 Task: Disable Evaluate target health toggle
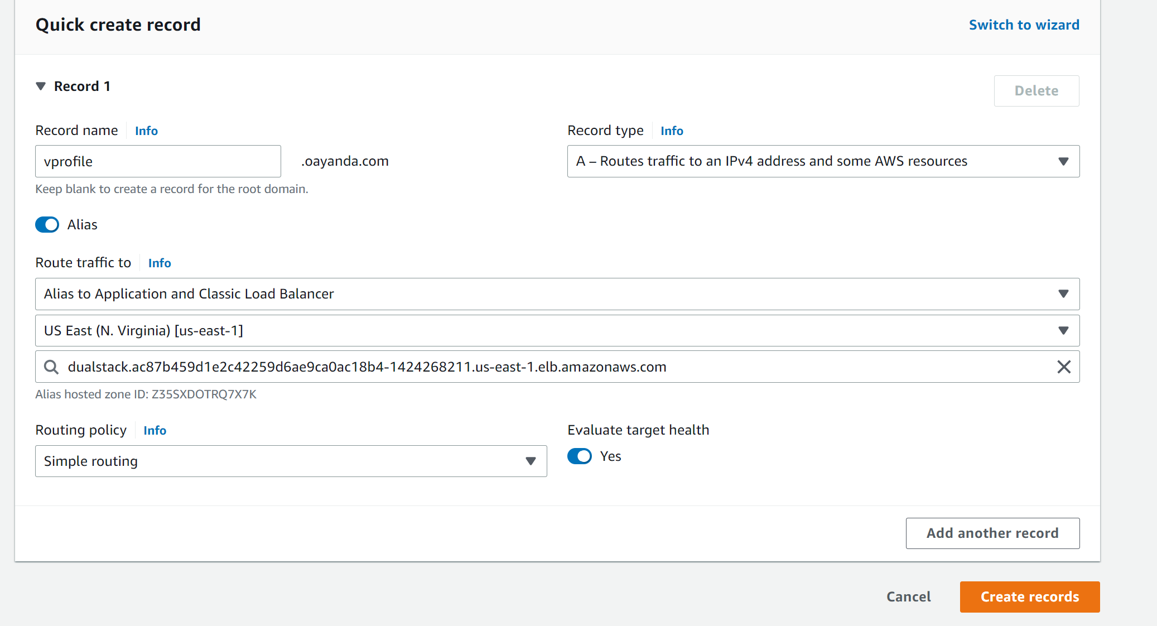[x=579, y=456]
